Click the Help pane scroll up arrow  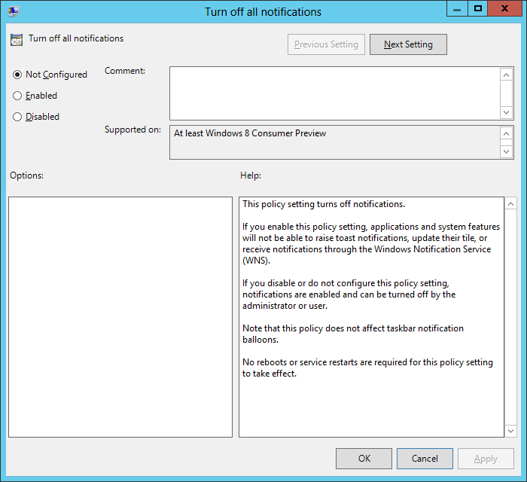511,204
